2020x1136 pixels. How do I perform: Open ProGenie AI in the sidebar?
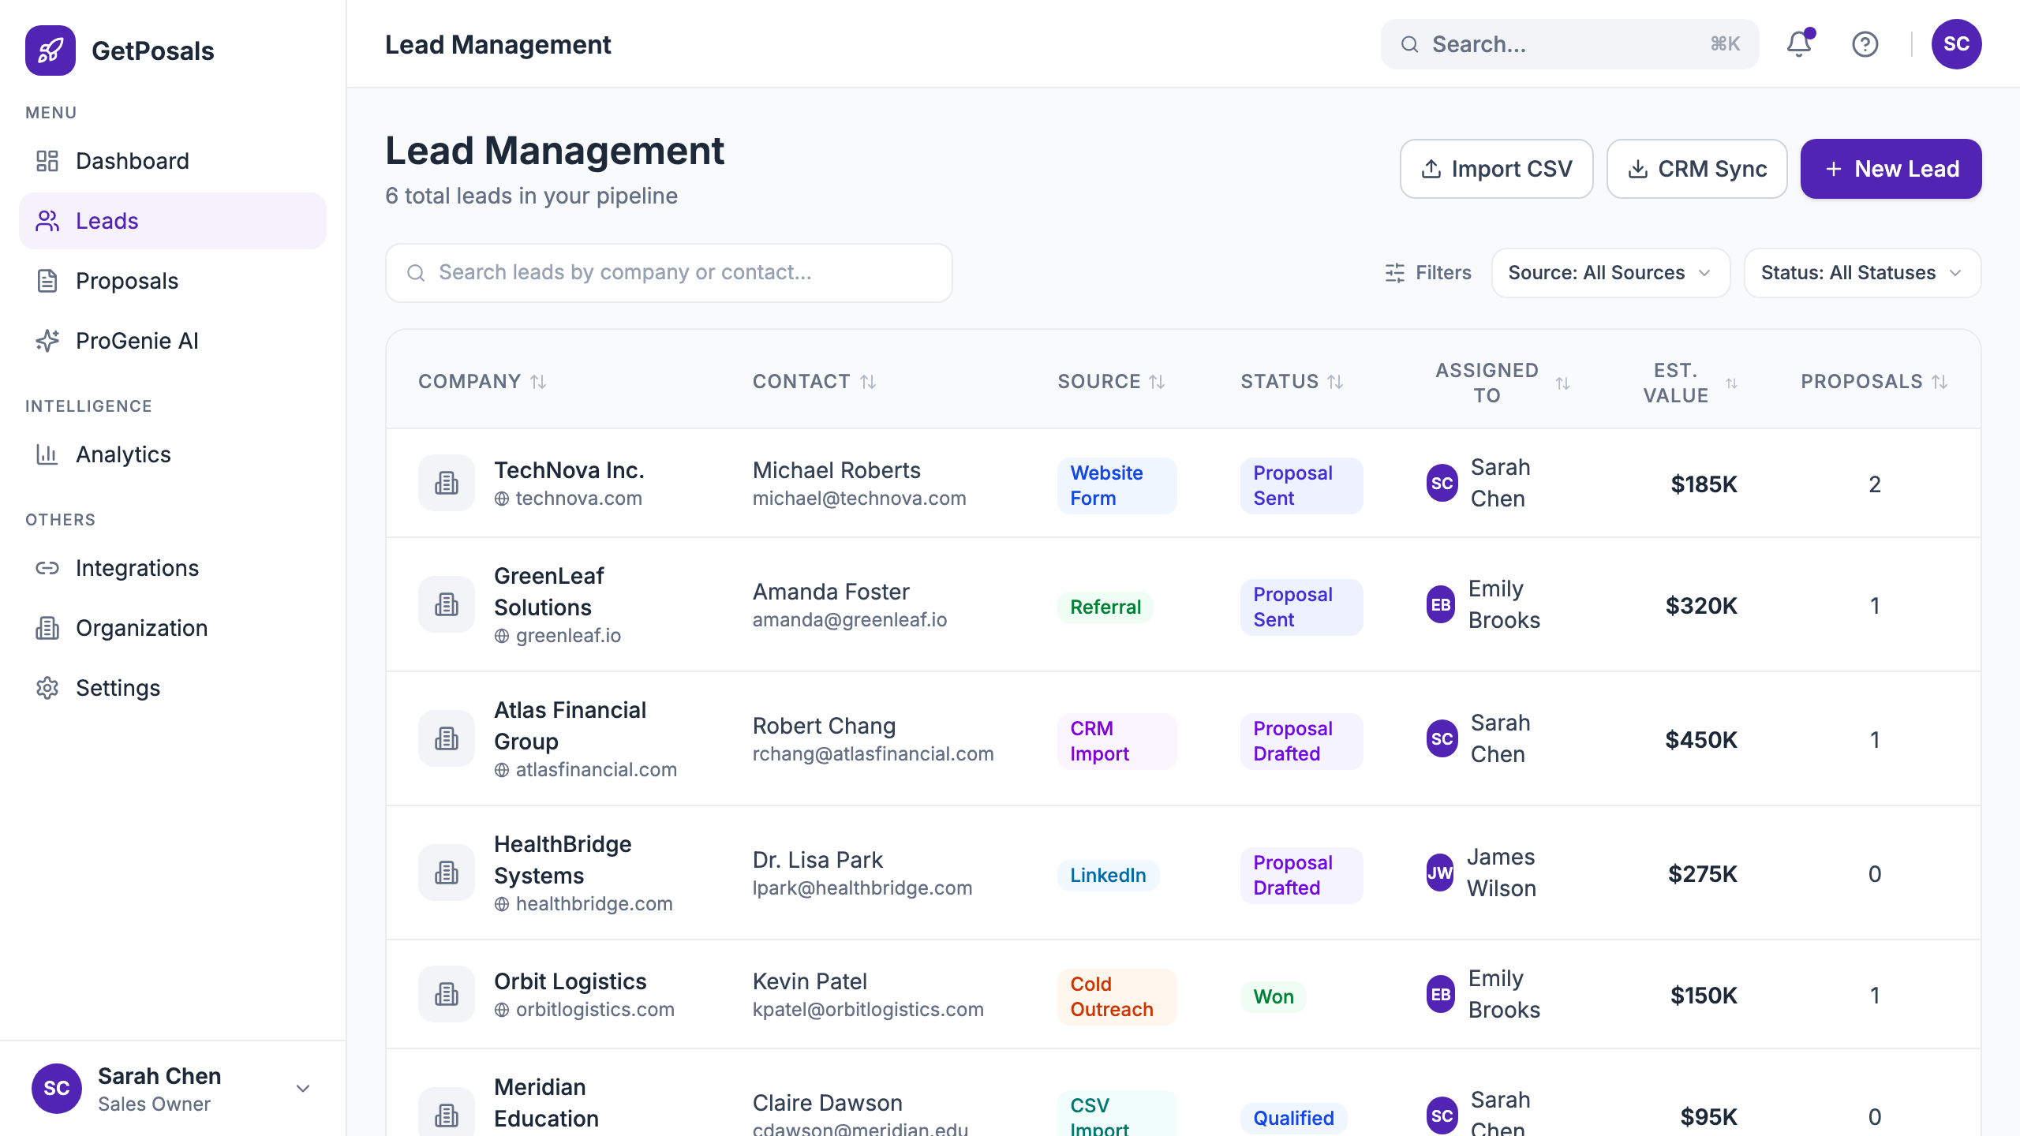click(x=172, y=341)
